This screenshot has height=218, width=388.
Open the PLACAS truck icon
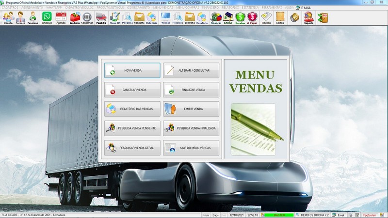(101, 18)
